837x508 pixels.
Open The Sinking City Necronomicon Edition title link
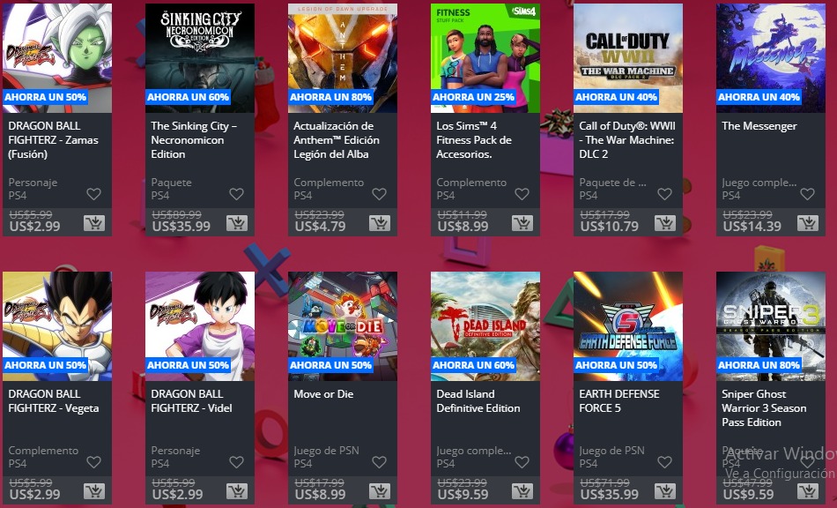pyautogui.click(x=194, y=140)
